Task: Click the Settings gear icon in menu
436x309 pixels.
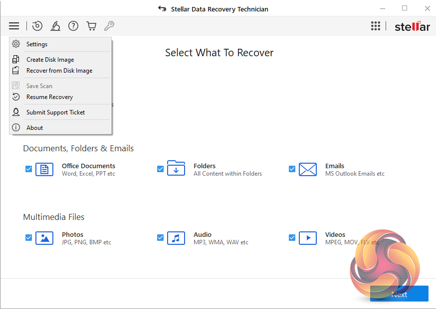Action: pyautogui.click(x=16, y=44)
